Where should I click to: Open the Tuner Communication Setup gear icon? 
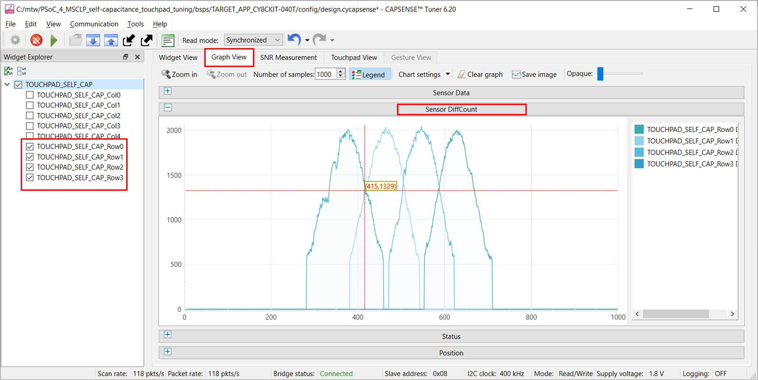point(15,40)
